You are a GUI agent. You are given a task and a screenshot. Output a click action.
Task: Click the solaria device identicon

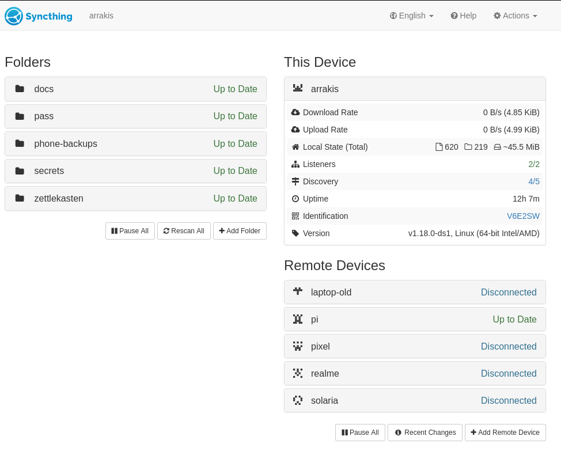(298, 400)
